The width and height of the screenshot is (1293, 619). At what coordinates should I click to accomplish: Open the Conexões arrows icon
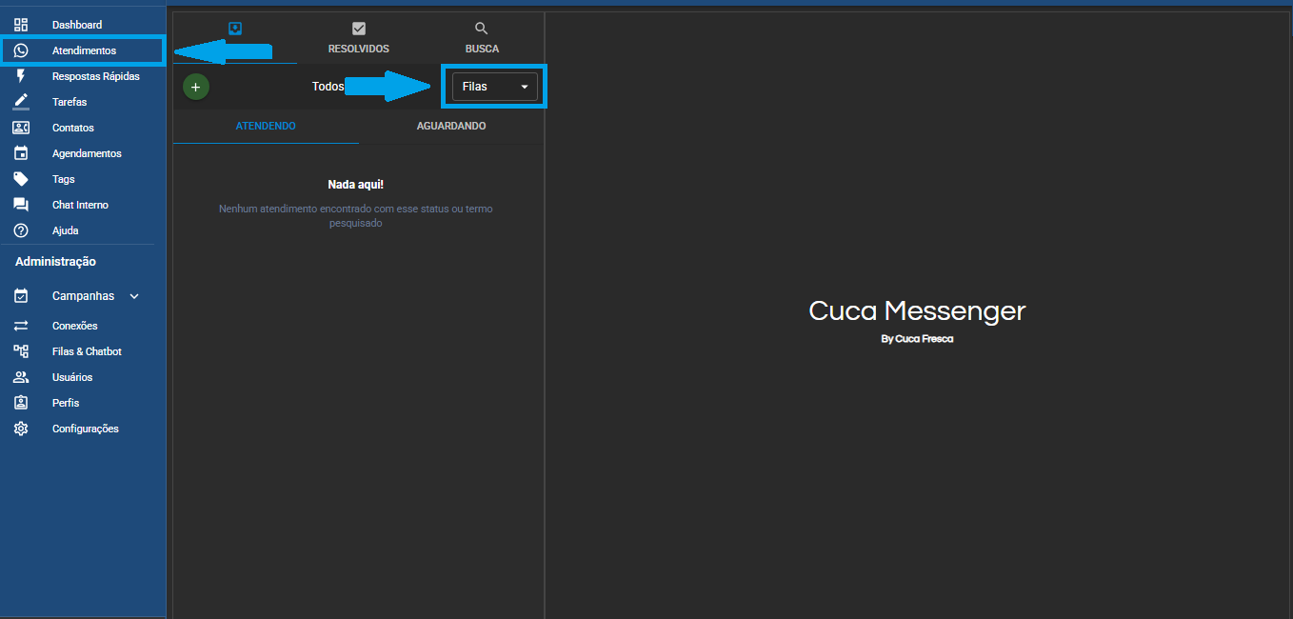coord(21,326)
